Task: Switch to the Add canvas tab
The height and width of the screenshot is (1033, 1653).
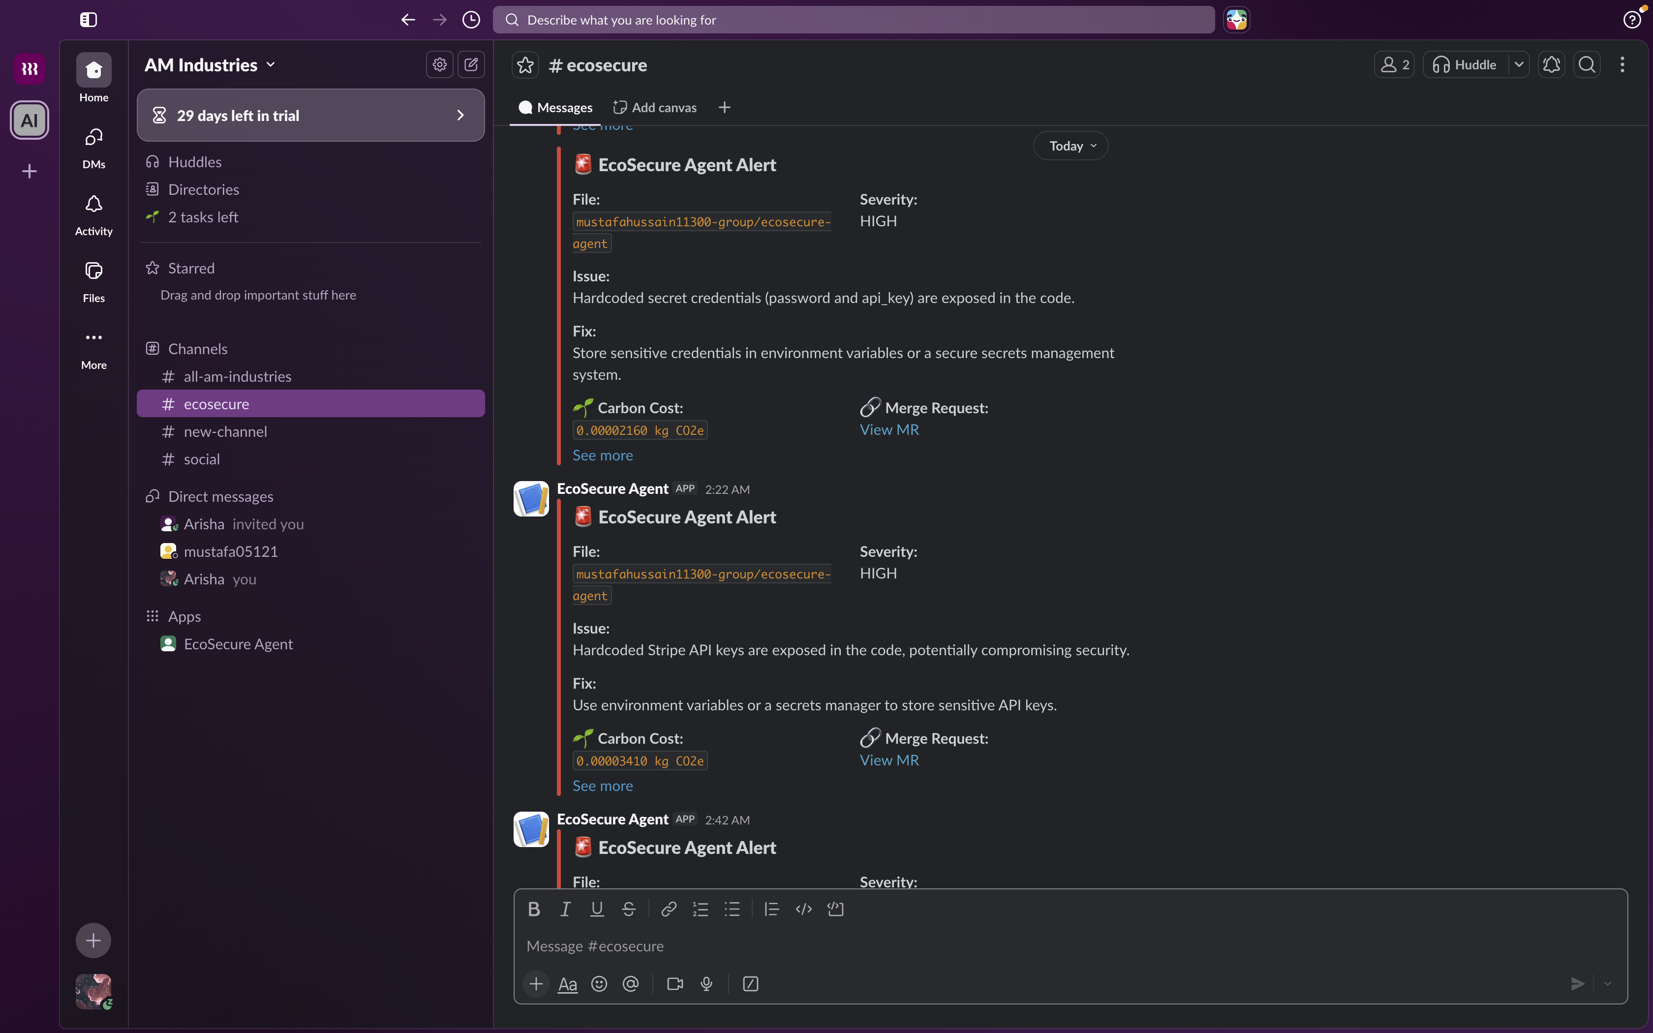Action: pos(654,107)
